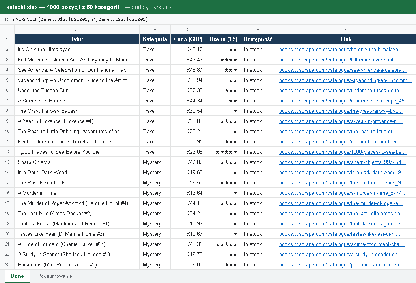
Task: Select column C header
Action: tap(188, 30)
